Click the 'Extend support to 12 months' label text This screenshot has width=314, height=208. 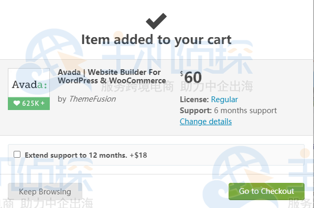tap(76, 155)
